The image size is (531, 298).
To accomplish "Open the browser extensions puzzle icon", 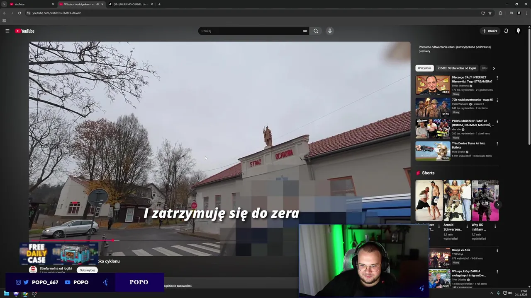I will (500, 13).
